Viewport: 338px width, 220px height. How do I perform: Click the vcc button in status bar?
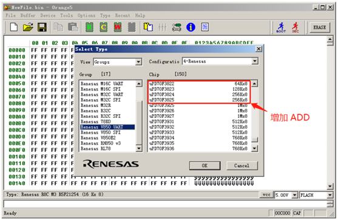tap(266, 194)
